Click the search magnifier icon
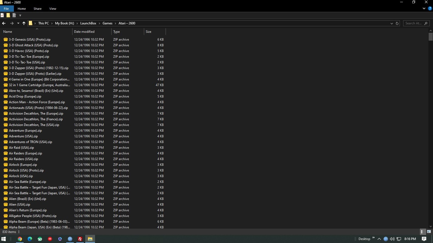 point(426,23)
